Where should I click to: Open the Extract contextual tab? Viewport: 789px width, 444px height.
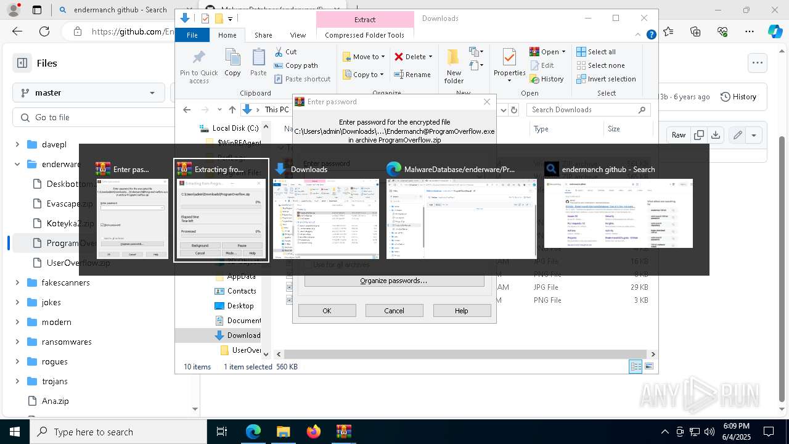click(x=364, y=20)
